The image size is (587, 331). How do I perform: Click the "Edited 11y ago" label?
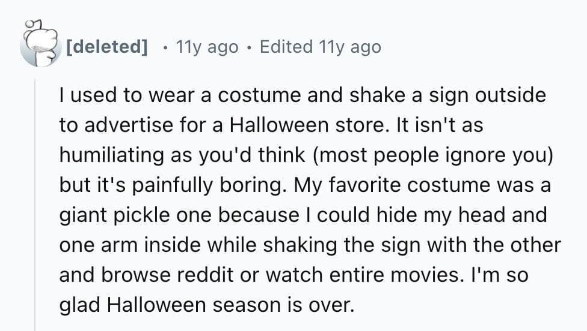tap(320, 47)
